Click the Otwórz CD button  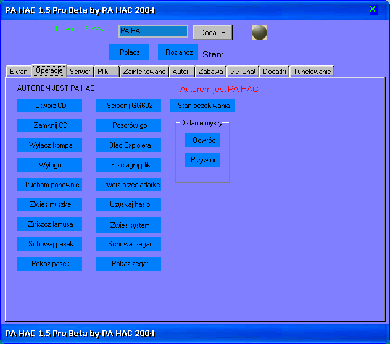tap(51, 106)
